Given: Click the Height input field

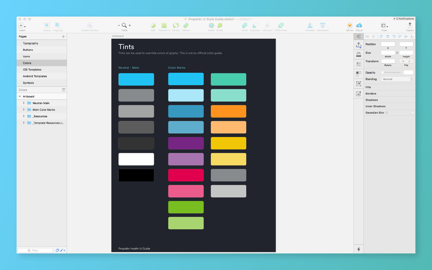Looking at the screenshot, I should point(406,53).
